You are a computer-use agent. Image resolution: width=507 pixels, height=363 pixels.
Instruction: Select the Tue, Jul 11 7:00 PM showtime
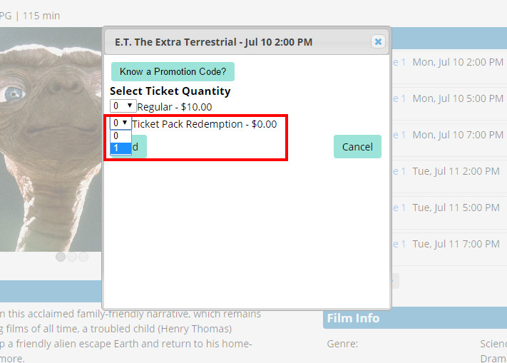coord(456,244)
